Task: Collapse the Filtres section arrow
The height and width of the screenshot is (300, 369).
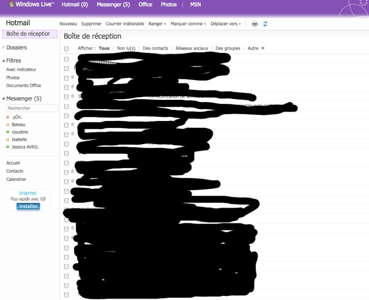Action: click(x=3, y=61)
